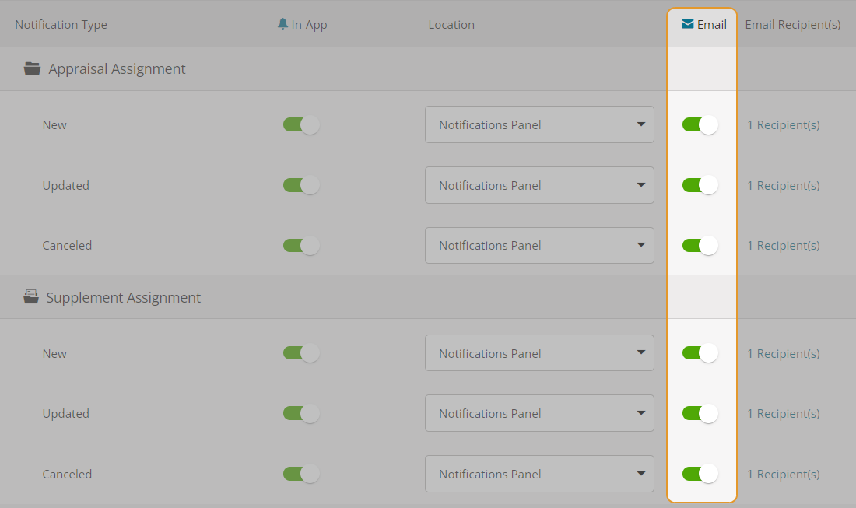Viewport: 856px width, 508px height.
Task: Open recipients link for Appraisal Assignment Updated
Action: (x=784, y=185)
